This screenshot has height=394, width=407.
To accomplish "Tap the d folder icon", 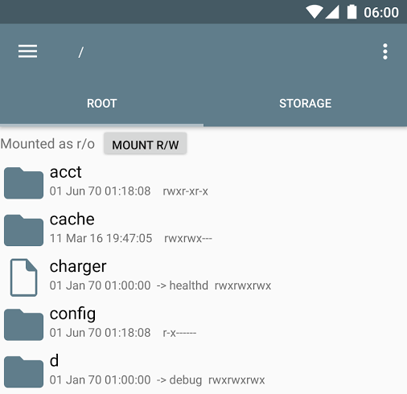I will (23, 371).
